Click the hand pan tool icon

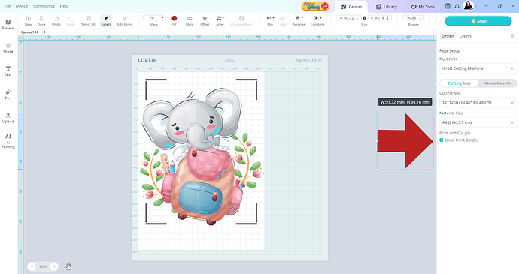68,266
